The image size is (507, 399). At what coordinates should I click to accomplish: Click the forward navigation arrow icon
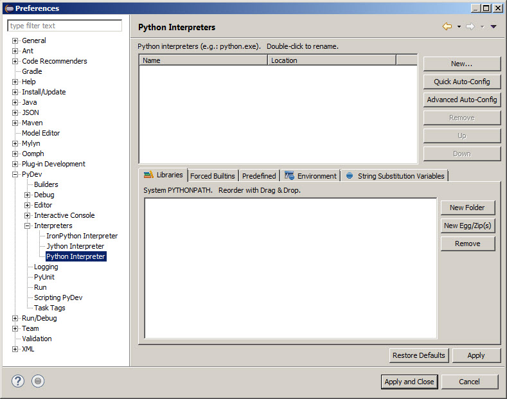[470, 26]
